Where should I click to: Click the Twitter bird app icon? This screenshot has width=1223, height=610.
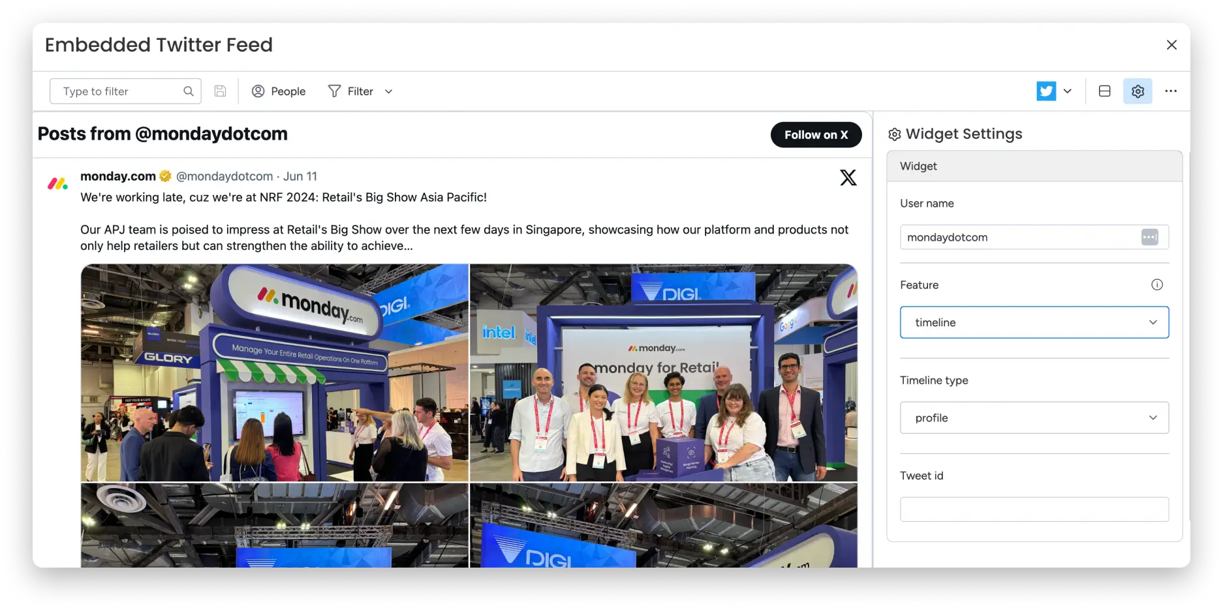coord(1046,91)
